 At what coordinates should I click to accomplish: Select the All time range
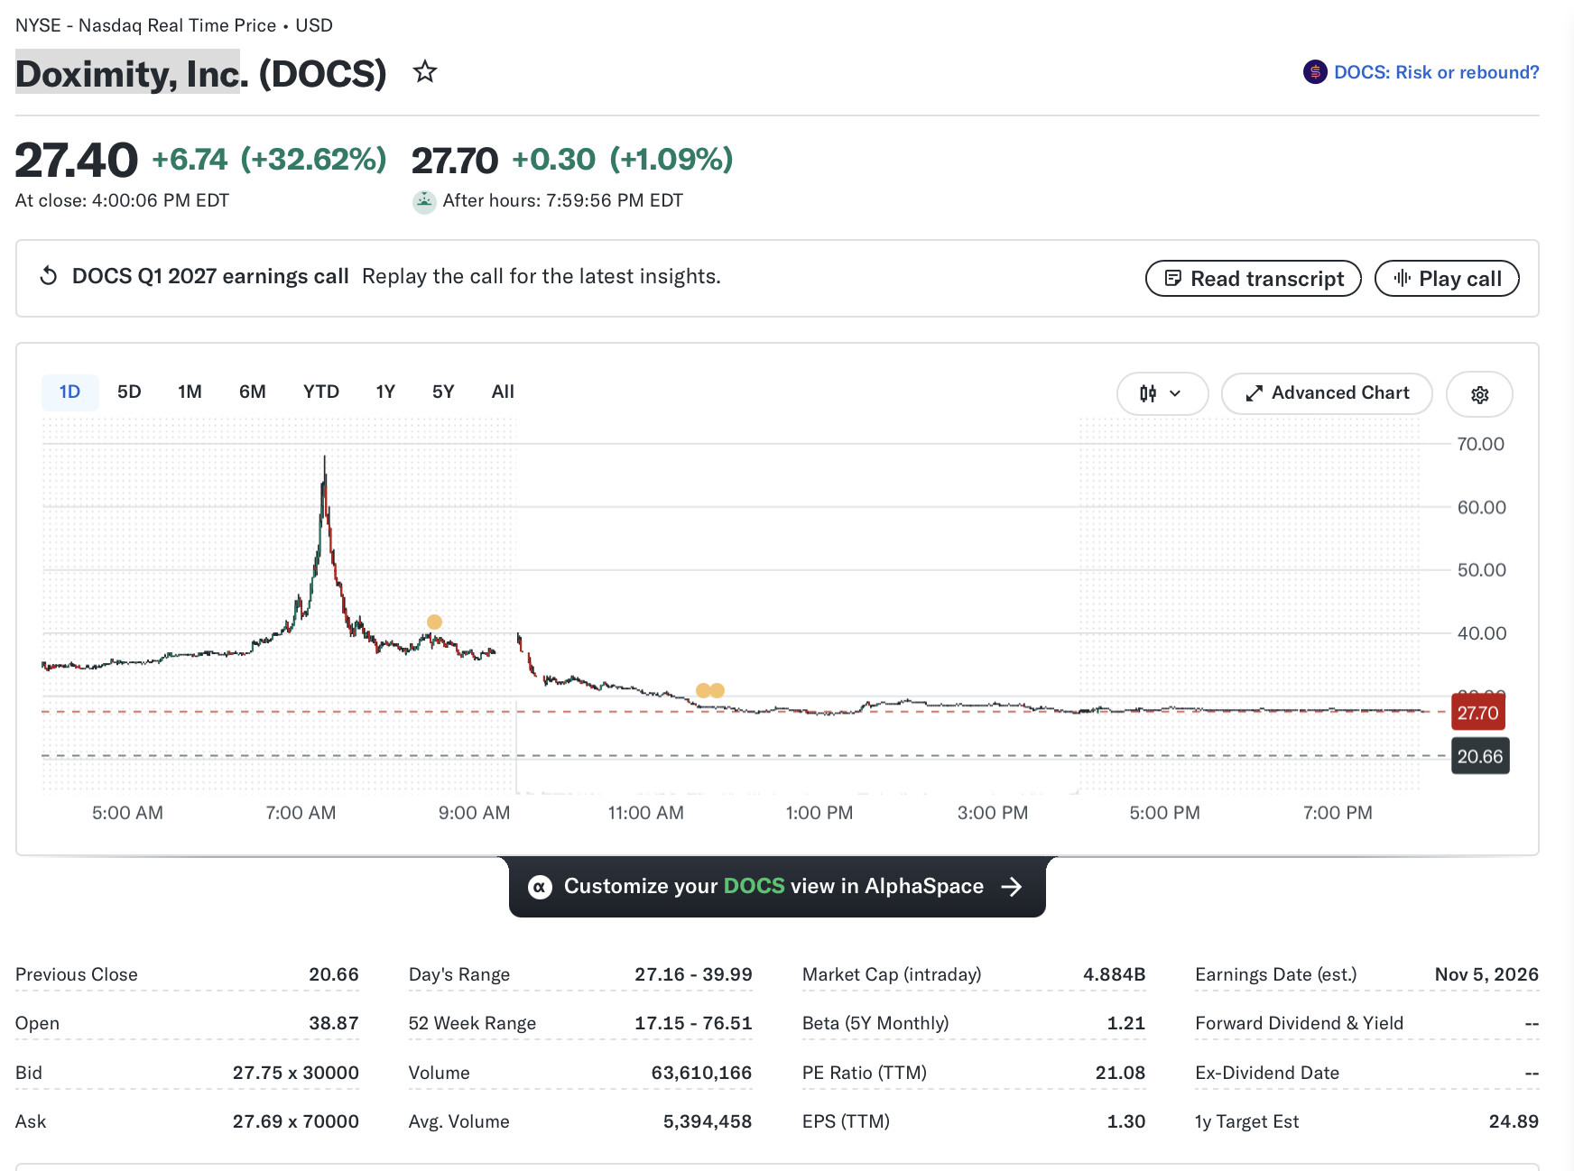503,392
